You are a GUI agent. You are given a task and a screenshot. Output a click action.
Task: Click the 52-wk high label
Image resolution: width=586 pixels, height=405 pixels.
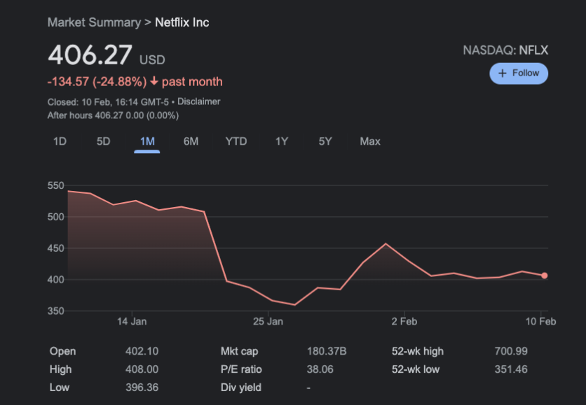point(418,351)
